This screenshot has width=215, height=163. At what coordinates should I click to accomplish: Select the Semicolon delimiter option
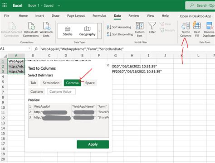click(x=51, y=83)
